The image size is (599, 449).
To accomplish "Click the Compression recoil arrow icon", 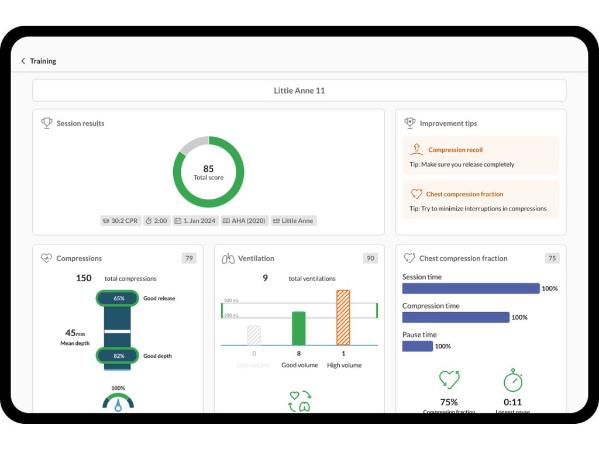I will tap(416, 149).
